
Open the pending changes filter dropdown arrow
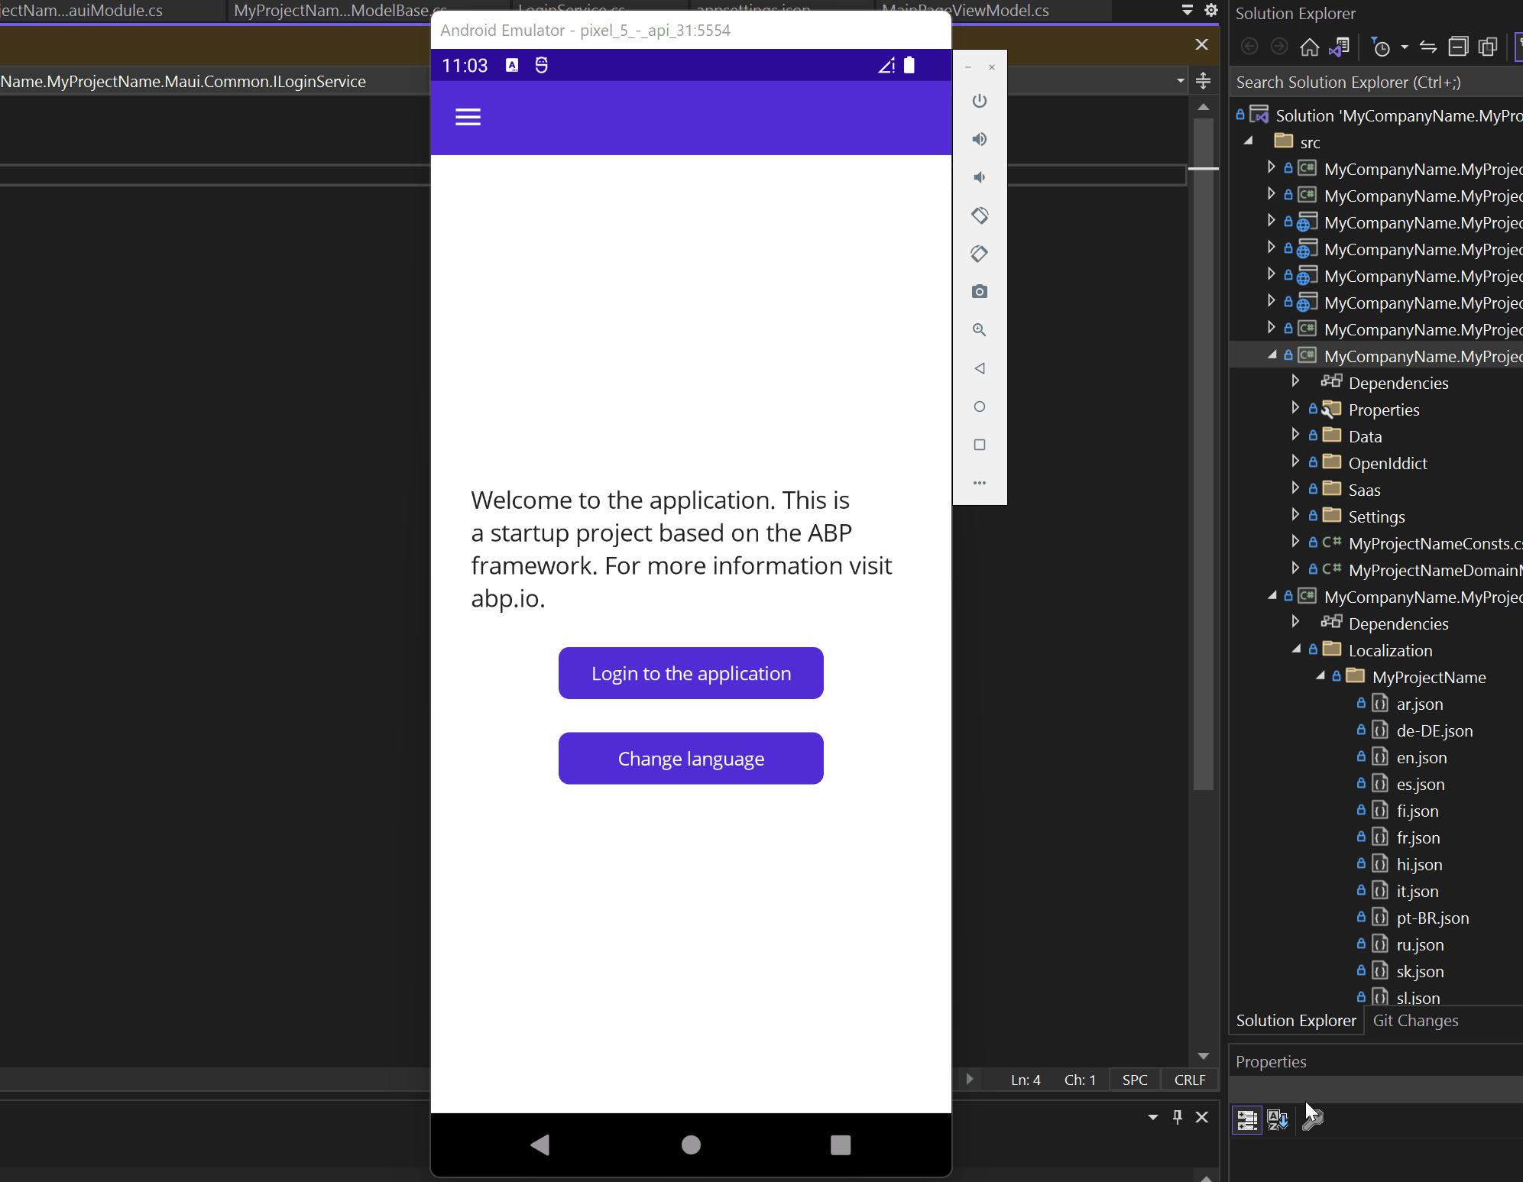(1405, 47)
